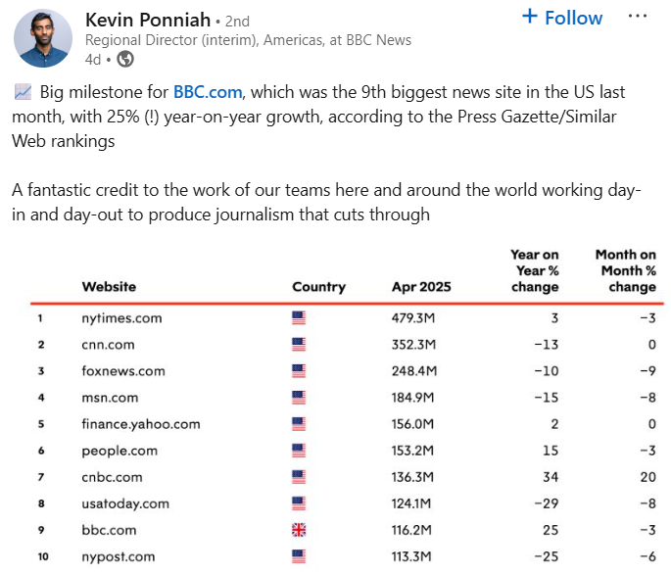Click the globe public visibility icon
Image resolution: width=671 pixels, height=573 pixels.
pos(125,59)
